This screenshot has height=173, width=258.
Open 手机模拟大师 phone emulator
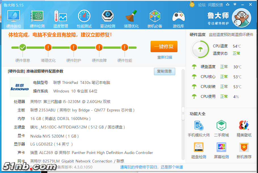pyautogui.click(x=198, y=128)
